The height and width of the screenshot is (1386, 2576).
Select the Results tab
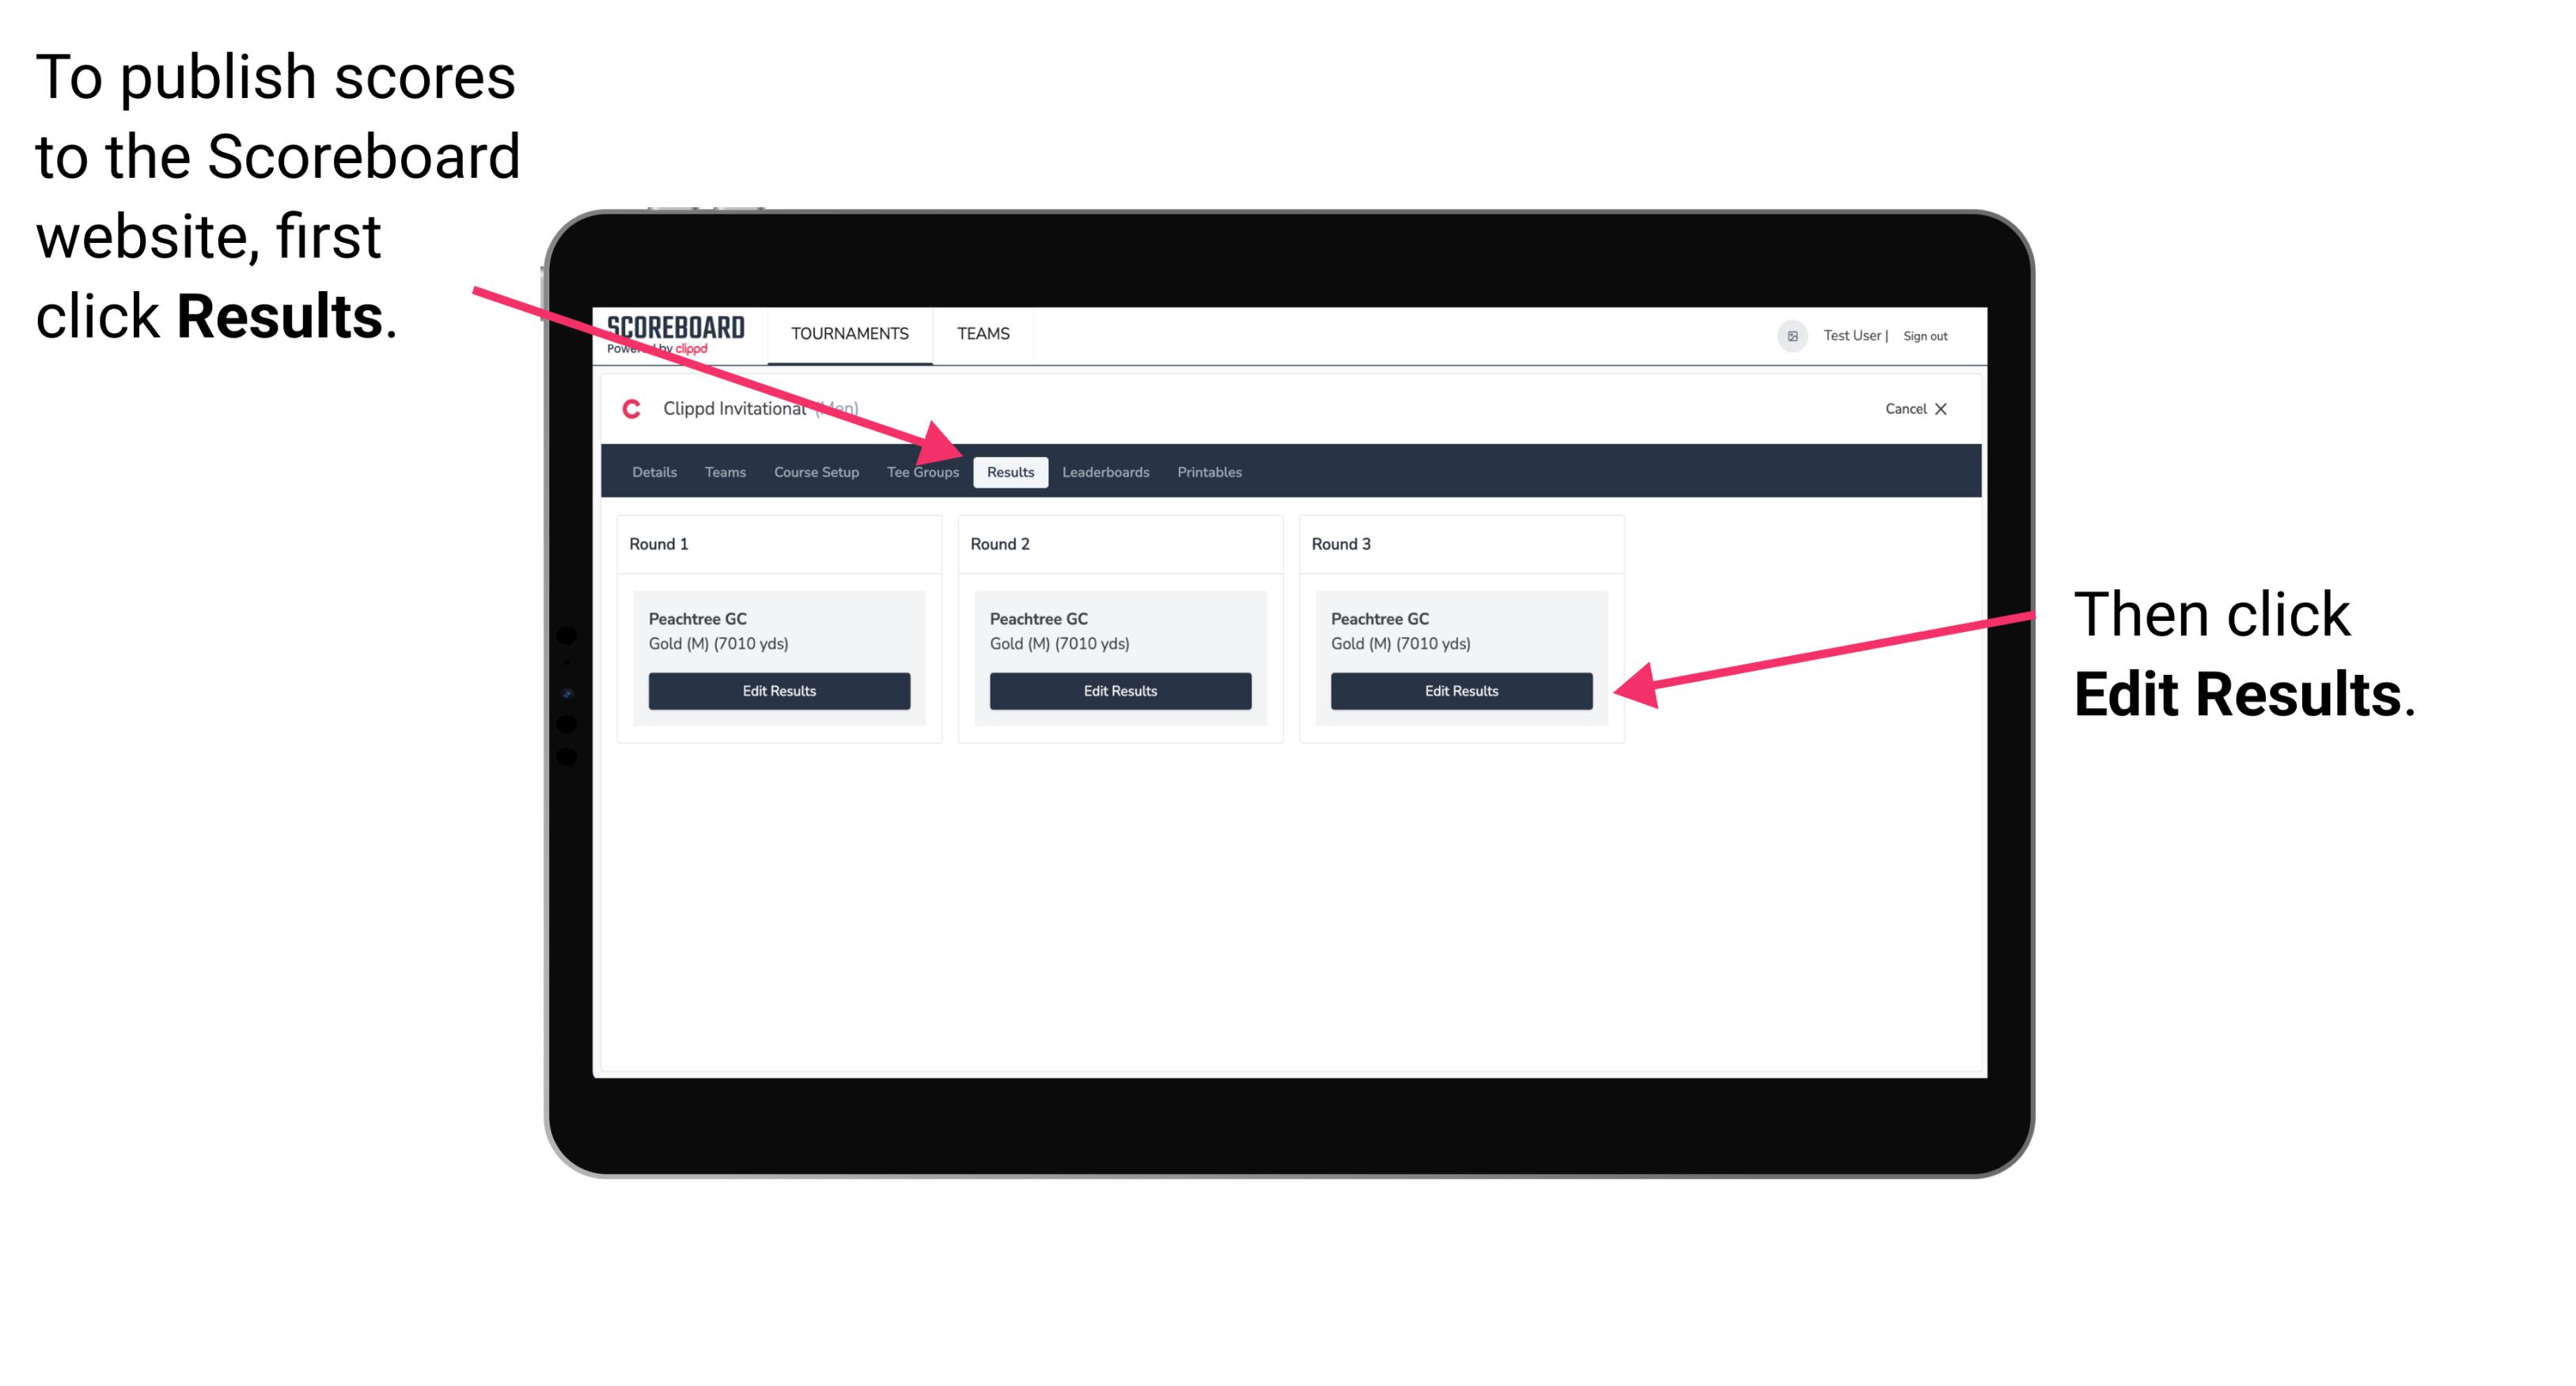1009,471
